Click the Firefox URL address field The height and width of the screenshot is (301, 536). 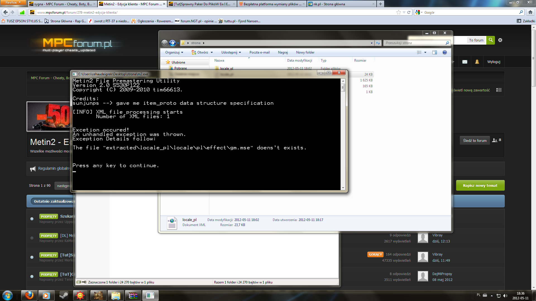pos(215,12)
